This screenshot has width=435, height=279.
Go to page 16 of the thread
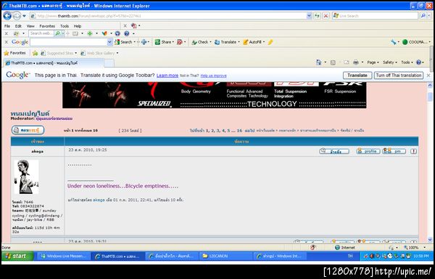pyautogui.click(x=239, y=130)
